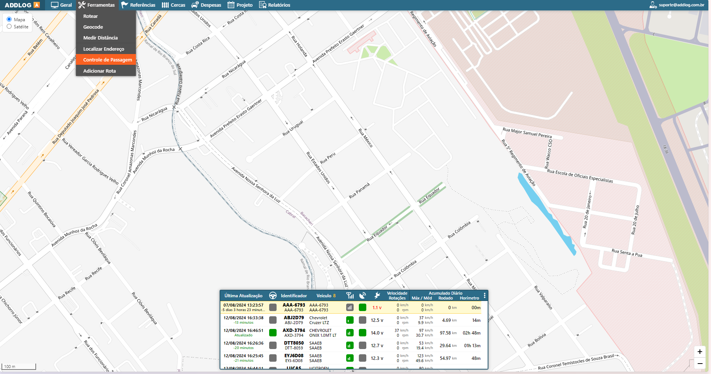
Task: Click the steering wheel driver column icon
Action: 272,296
